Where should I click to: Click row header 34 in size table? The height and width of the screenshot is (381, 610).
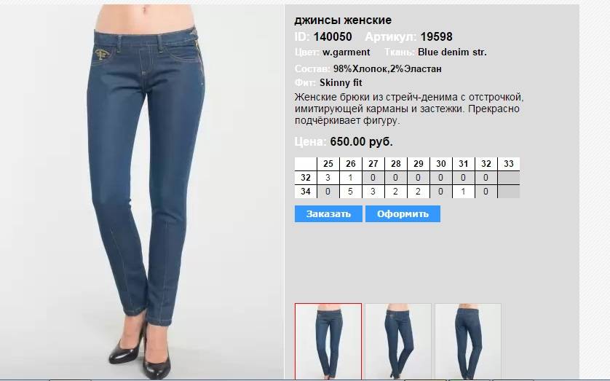[306, 192]
